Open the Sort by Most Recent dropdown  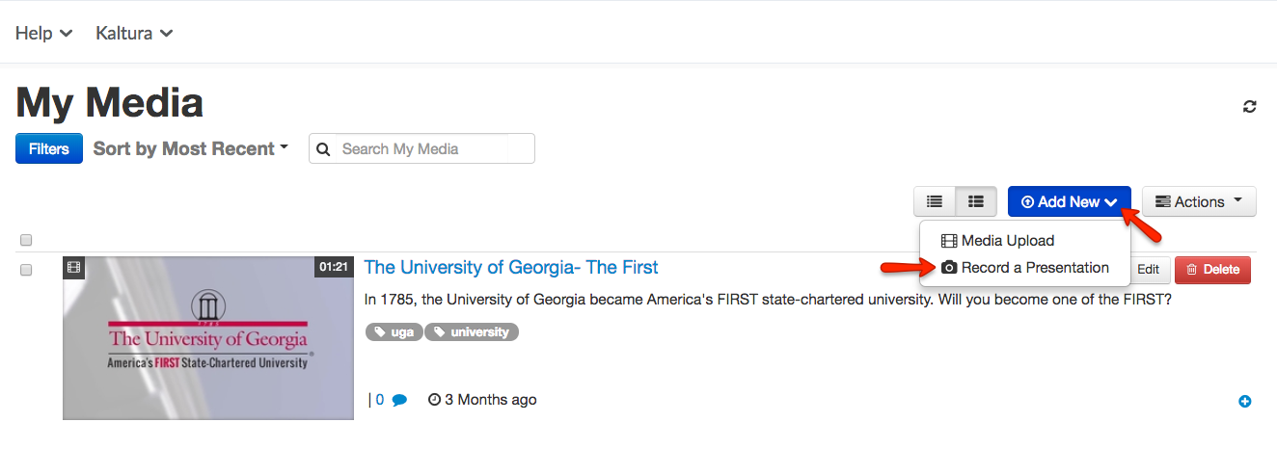pos(191,148)
